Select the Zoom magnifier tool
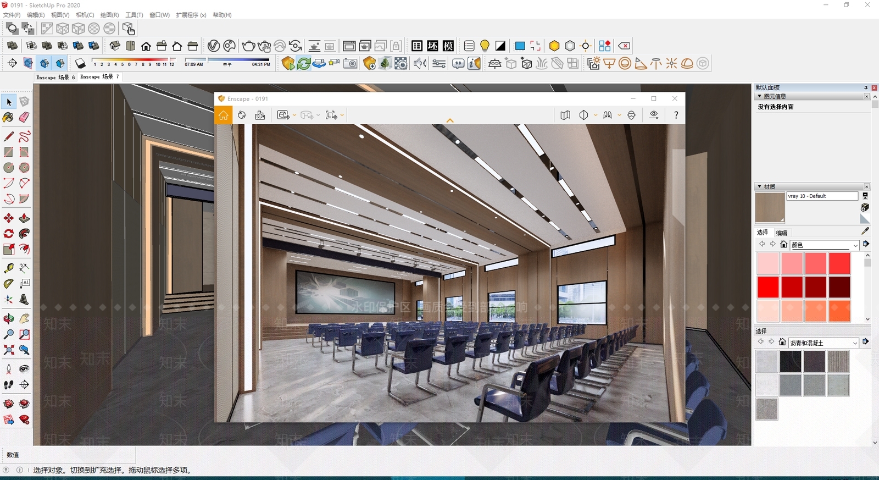Screen dimensions: 879x480 point(8,334)
